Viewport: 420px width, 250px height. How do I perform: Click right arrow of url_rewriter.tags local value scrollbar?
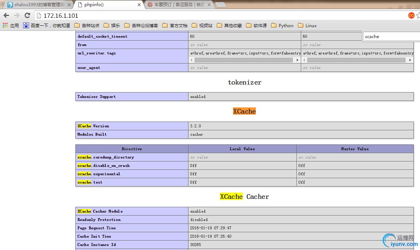coord(297,60)
